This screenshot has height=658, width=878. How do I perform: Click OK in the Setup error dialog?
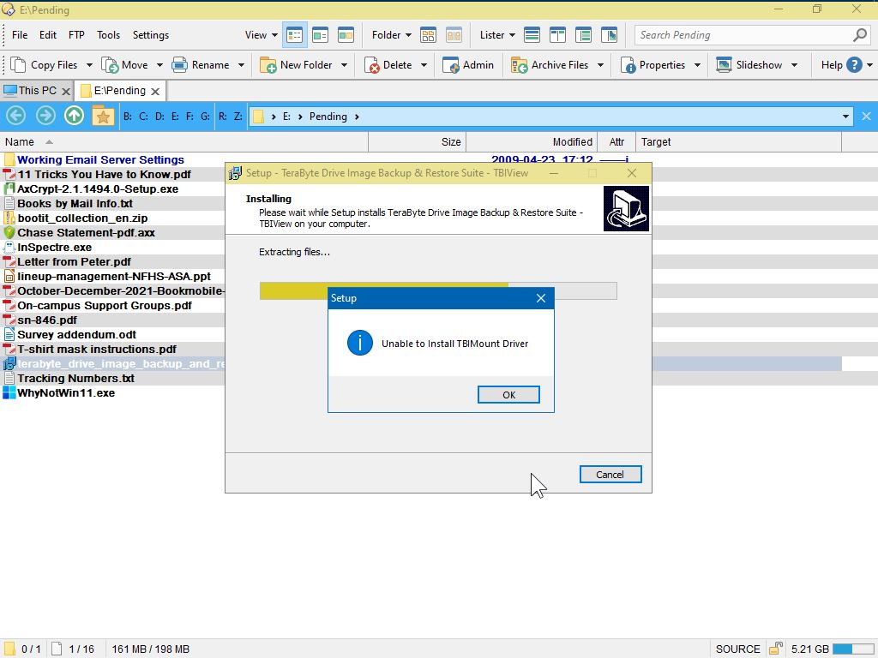coord(508,394)
